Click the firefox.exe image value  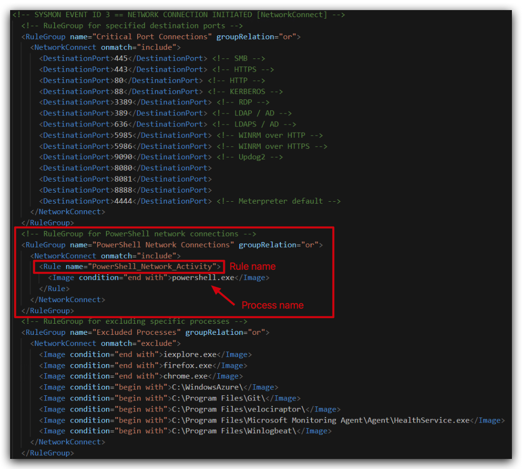click(x=188, y=365)
